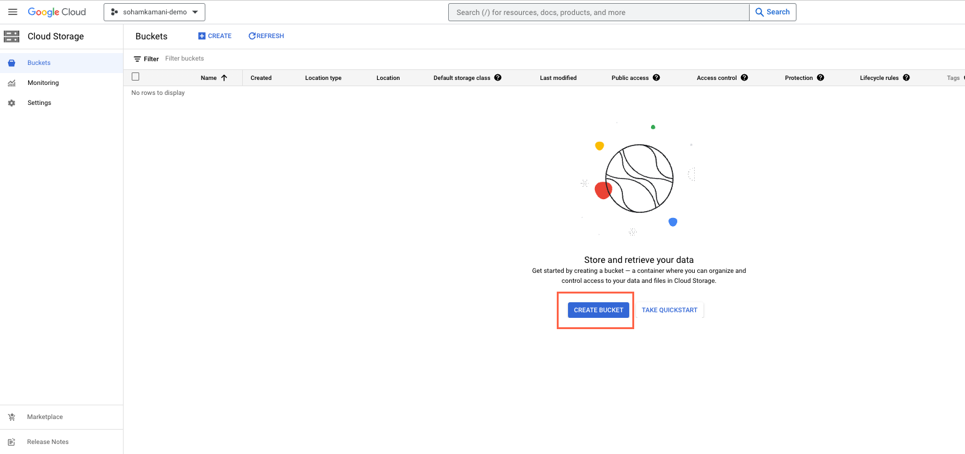Select Buckets in the sidebar
965x454 pixels.
click(39, 62)
